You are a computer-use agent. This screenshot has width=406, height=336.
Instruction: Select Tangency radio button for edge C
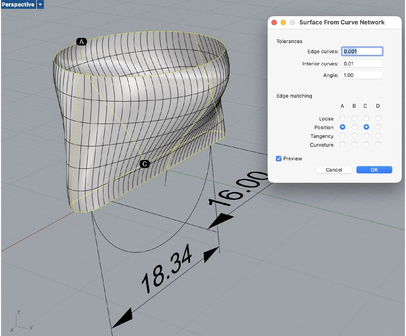click(366, 136)
